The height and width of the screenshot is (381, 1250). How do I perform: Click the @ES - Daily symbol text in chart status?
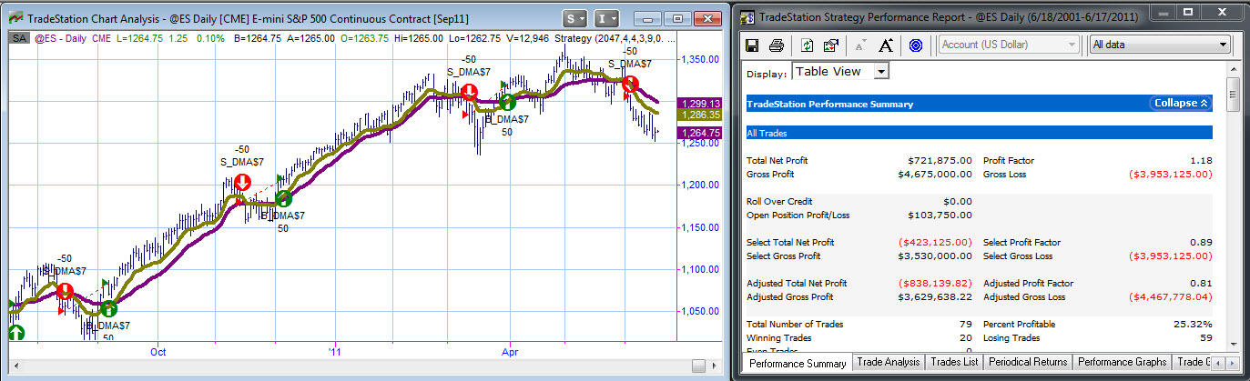tap(63, 37)
